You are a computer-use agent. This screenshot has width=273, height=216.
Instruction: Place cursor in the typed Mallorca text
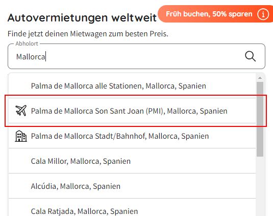[31, 57]
